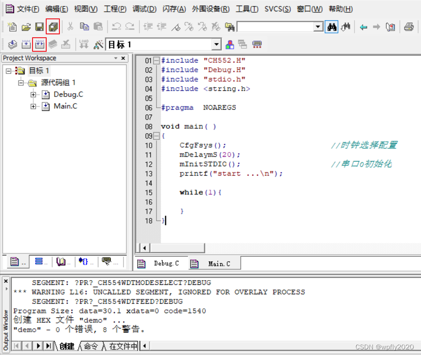
Task: Select the Build Target icon
Action: (x=26, y=44)
